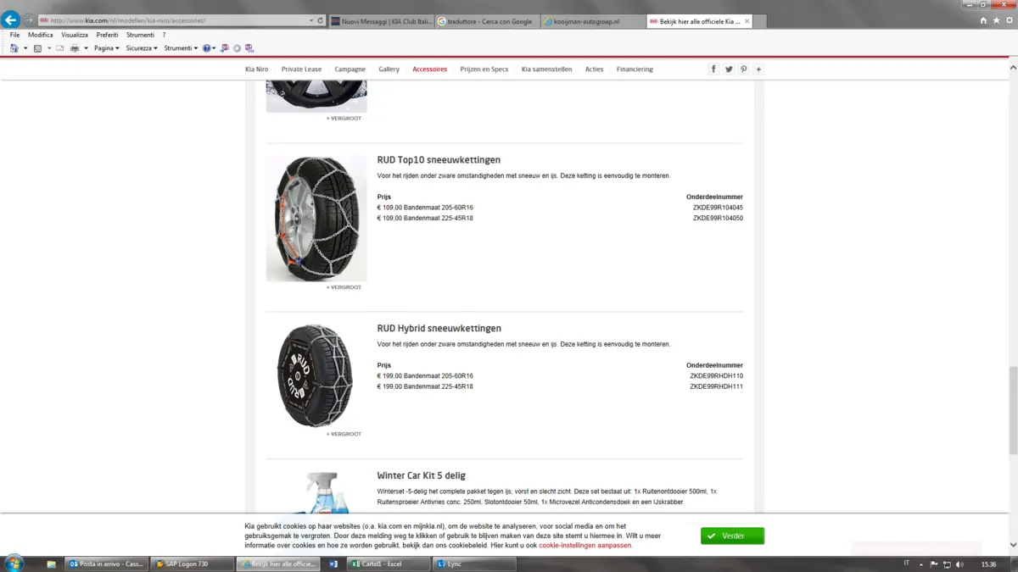Open the Kia samenstellen nav link

click(x=547, y=69)
